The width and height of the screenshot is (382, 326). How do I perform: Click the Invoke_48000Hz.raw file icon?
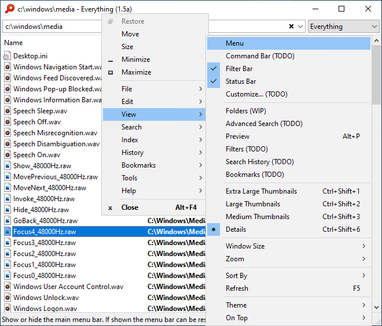[8, 199]
